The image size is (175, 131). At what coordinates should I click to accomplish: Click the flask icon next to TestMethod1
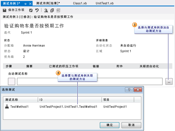point(7,107)
